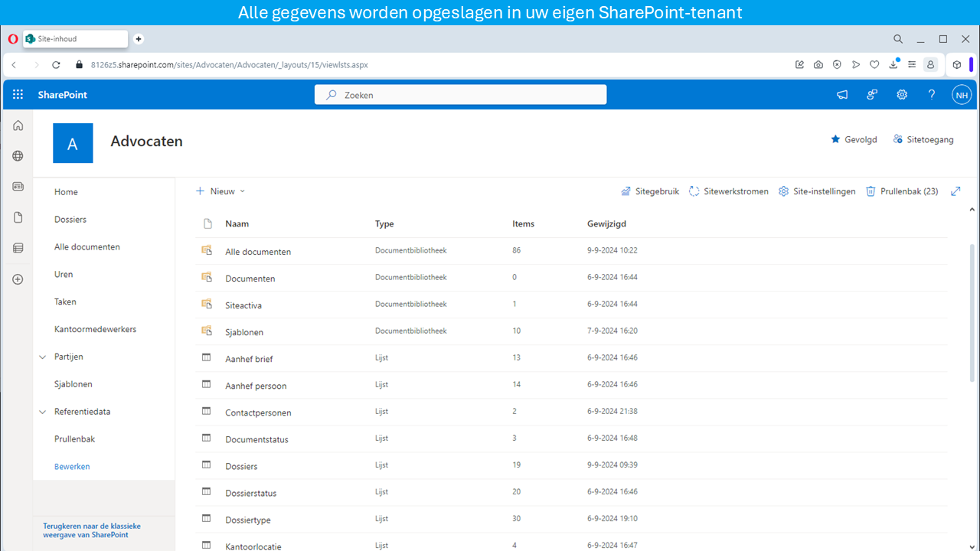Sort by the Gewijzigd column header
The height and width of the screenshot is (551, 980).
(x=606, y=224)
